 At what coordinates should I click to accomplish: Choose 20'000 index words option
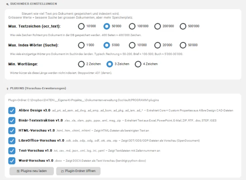coord(158,45)
